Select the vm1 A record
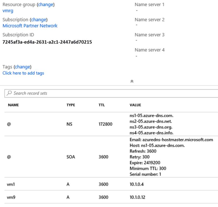The width and height of the screenshot is (218, 207). point(10,184)
